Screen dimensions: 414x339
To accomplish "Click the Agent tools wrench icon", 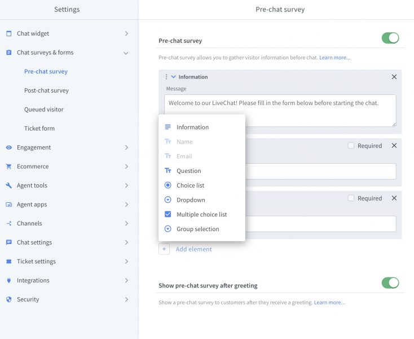I will click(8, 185).
